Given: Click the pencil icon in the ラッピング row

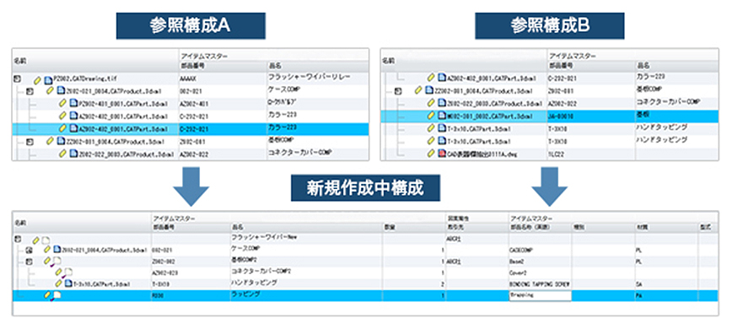Looking at the screenshot, I should coord(47,295).
